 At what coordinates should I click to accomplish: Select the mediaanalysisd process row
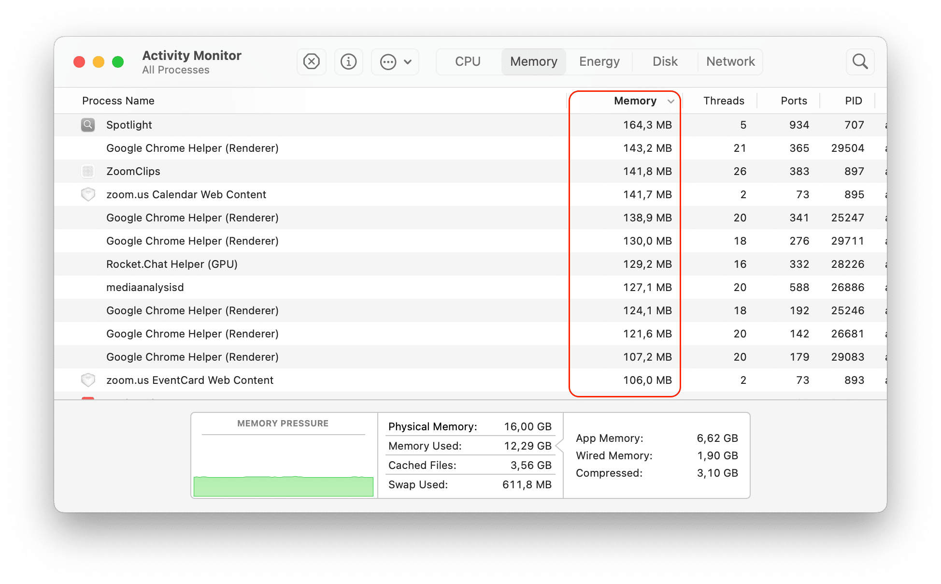[x=470, y=287]
